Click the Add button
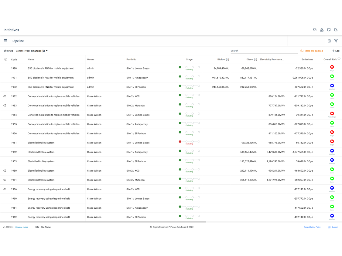 336,51
